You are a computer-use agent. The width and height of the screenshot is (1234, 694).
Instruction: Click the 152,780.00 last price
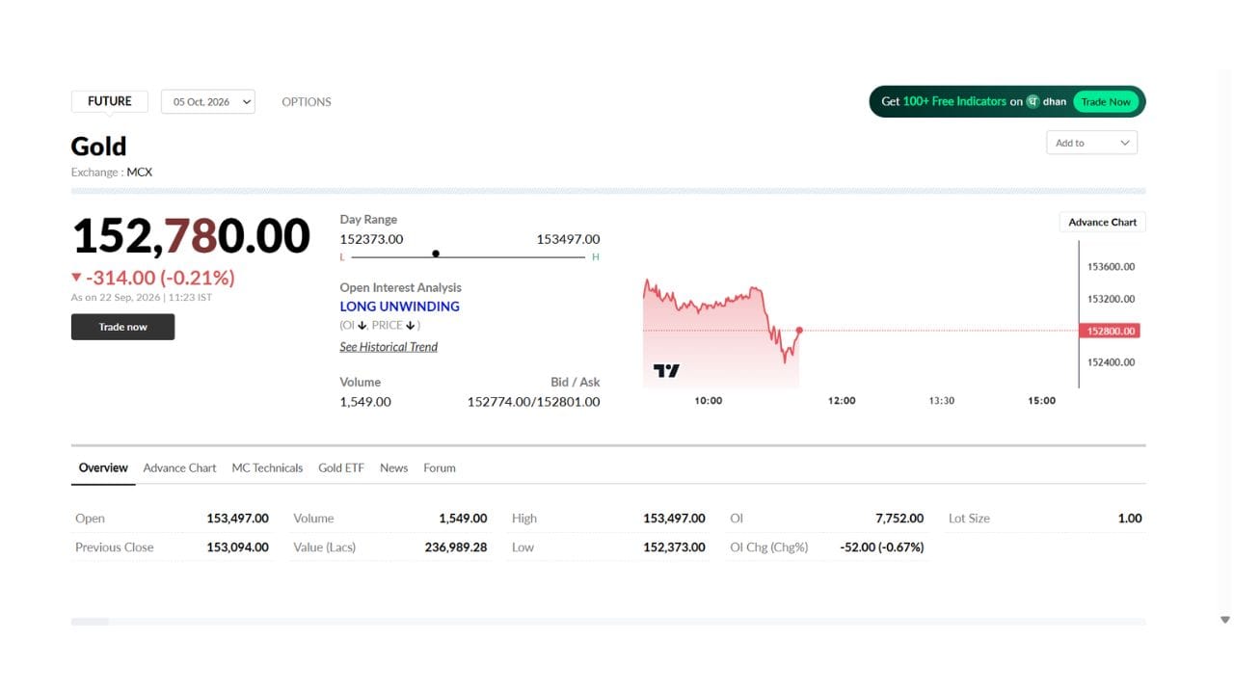pyautogui.click(x=191, y=236)
